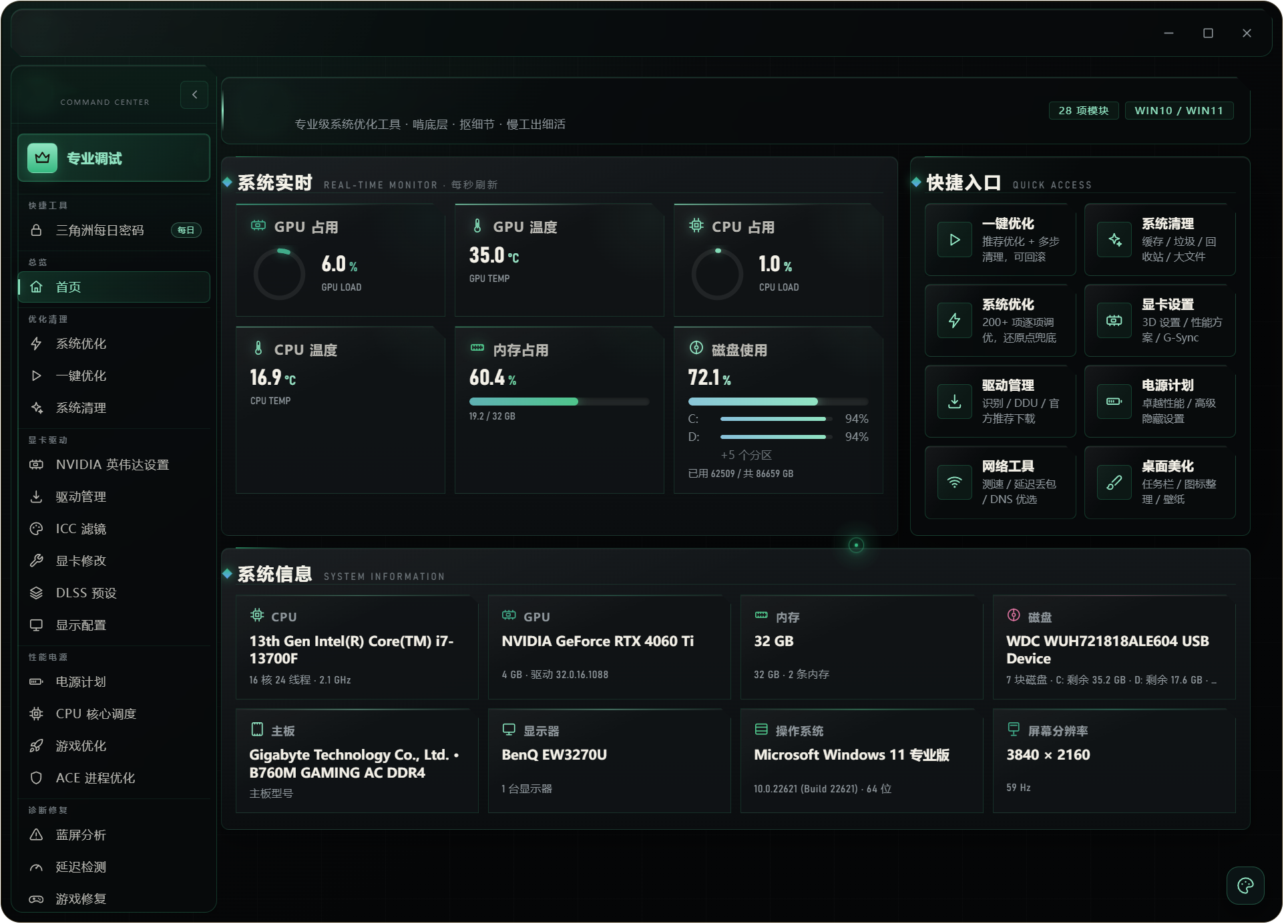This screenshot has width=1284, height=924.
Task: Click the 显卡修改 wrench icon
Action: tap(37, 561)
